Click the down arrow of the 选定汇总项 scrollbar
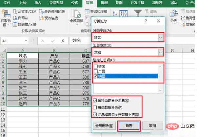 pyautogui.click(x=160, y=90)
